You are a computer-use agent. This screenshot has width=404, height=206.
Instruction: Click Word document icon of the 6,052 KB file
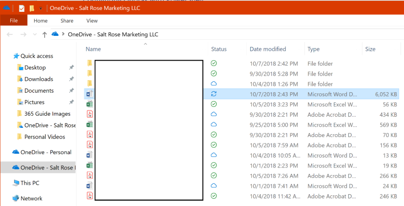point(90,94)
